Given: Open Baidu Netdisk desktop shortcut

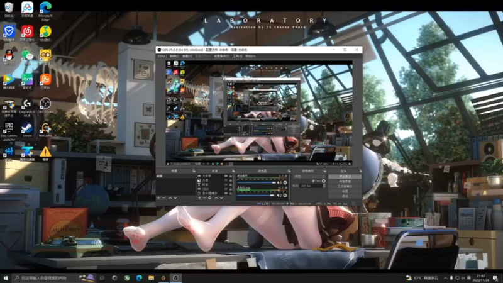Looking at the screenshot, I should [27, 9].
